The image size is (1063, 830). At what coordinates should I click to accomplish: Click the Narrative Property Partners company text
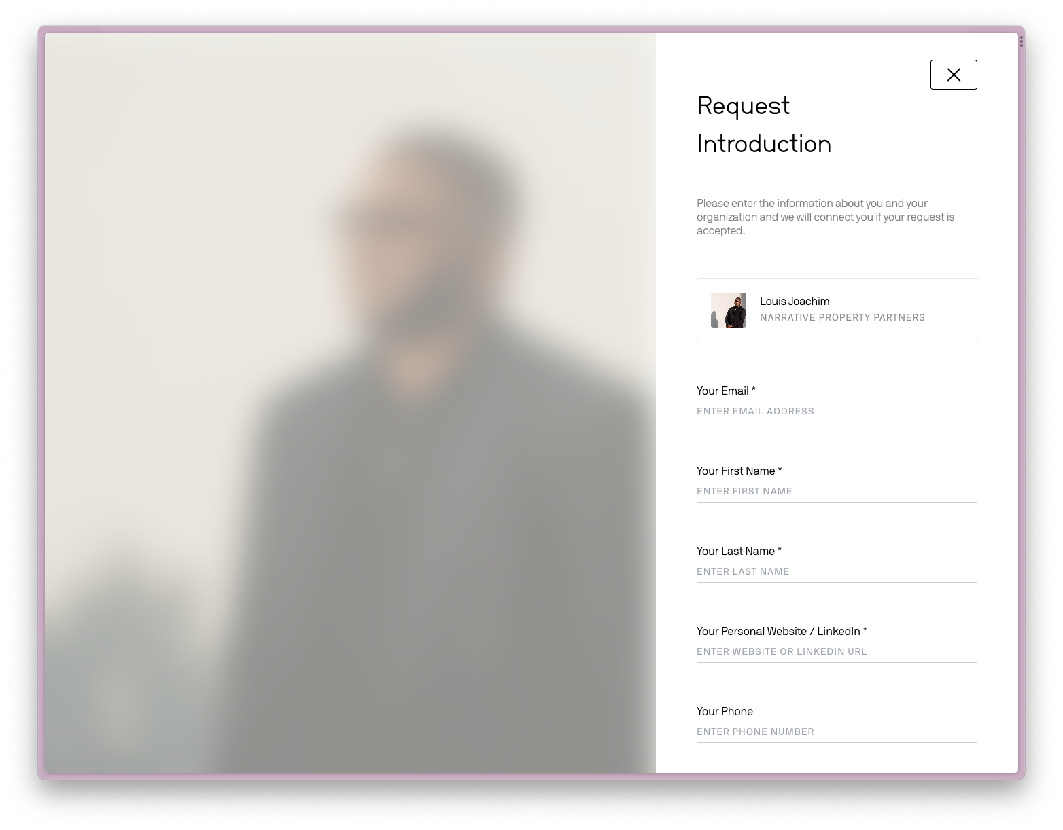coord(842,317)
